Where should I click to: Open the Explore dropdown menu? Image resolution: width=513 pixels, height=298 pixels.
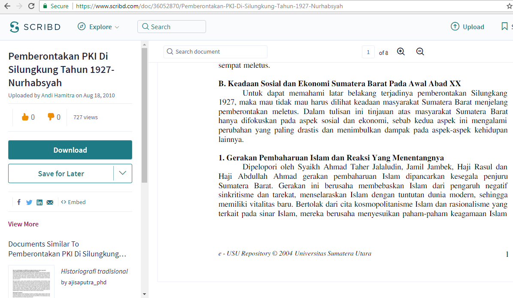click(x=98, y=27)
